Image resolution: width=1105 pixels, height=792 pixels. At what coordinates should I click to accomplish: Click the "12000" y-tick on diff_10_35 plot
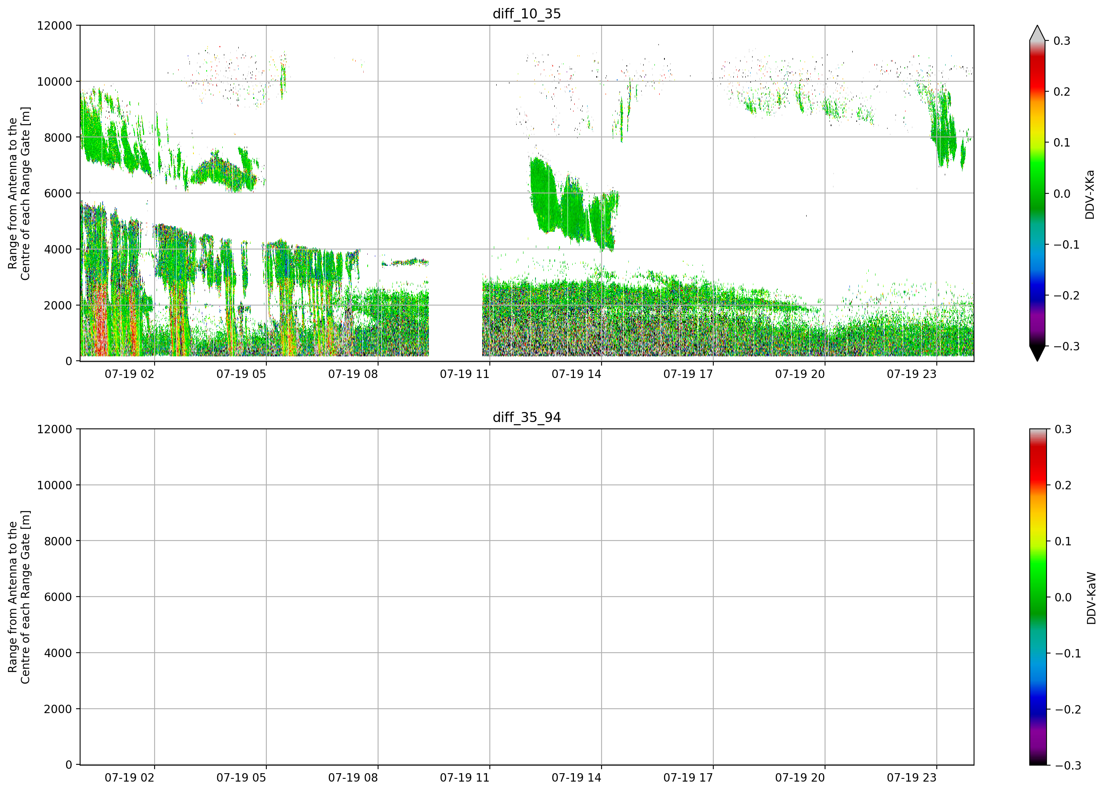coord(54,26)
